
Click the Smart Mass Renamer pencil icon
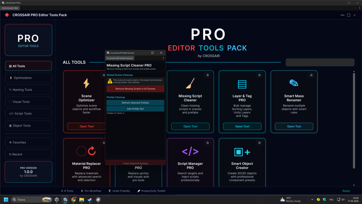tap(294, 83)
